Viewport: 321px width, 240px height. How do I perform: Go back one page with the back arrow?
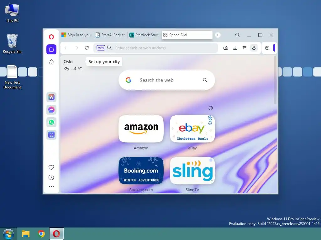(x=66, y=48)
